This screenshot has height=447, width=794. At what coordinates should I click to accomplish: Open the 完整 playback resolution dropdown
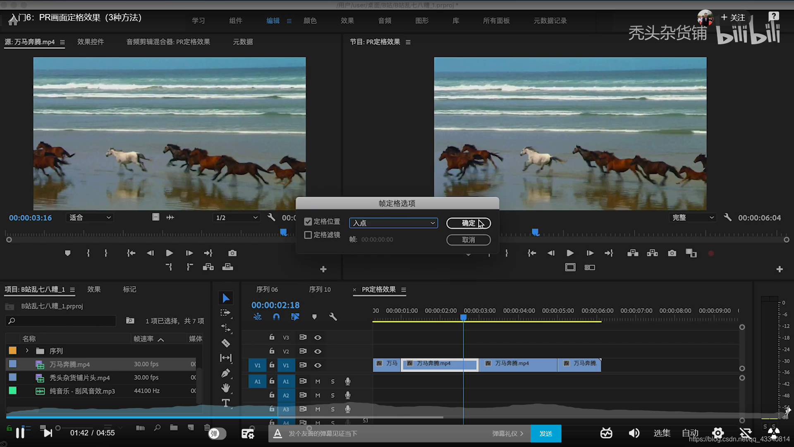(x=692, y=218)
